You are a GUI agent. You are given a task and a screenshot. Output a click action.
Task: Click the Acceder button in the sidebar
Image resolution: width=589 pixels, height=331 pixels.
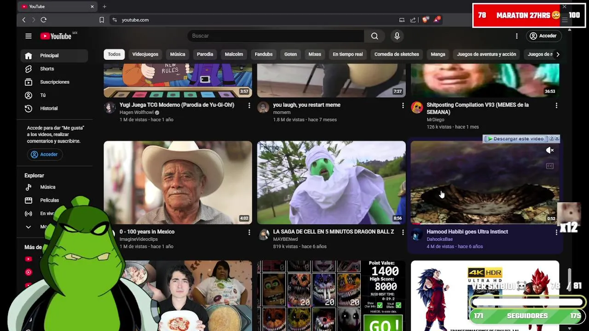tap(44, 154)
